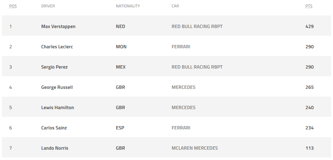Image resolution: width=333 pixels, height=160 pixels.
Task: Click the 113 points value
Action: coord(309,148)
